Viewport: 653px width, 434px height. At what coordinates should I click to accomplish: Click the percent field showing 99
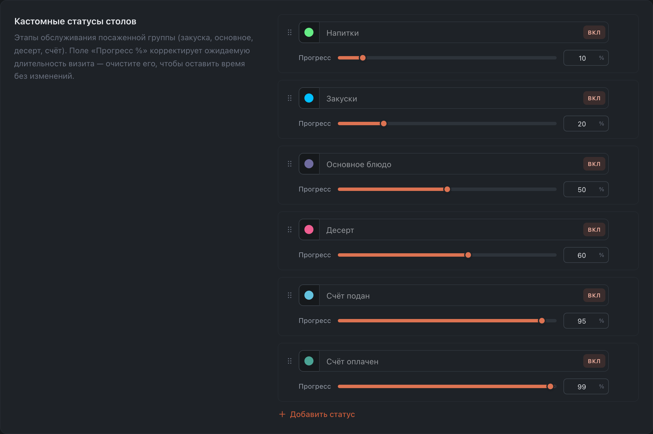[586, 386]
